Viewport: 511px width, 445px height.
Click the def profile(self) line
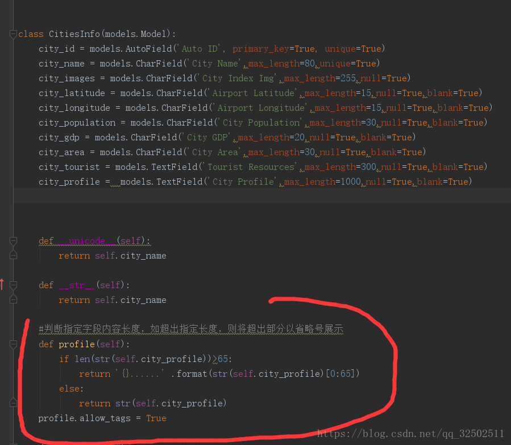(x=84, y=344)
